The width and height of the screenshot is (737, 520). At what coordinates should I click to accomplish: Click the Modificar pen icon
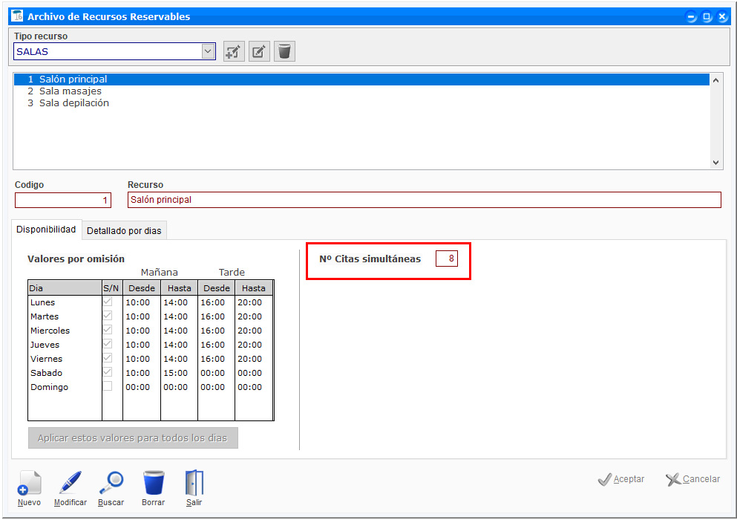[70, 484]
